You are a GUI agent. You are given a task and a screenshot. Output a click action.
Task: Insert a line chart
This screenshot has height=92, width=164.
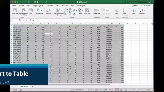click(66, 12)
